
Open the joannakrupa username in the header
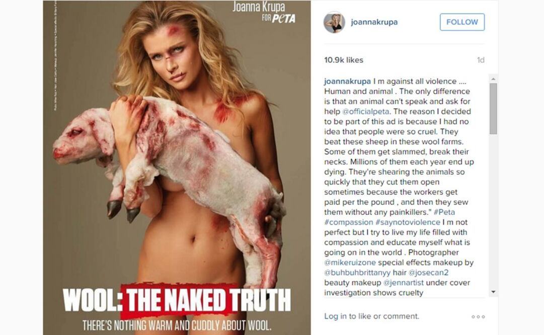point(374,22)
